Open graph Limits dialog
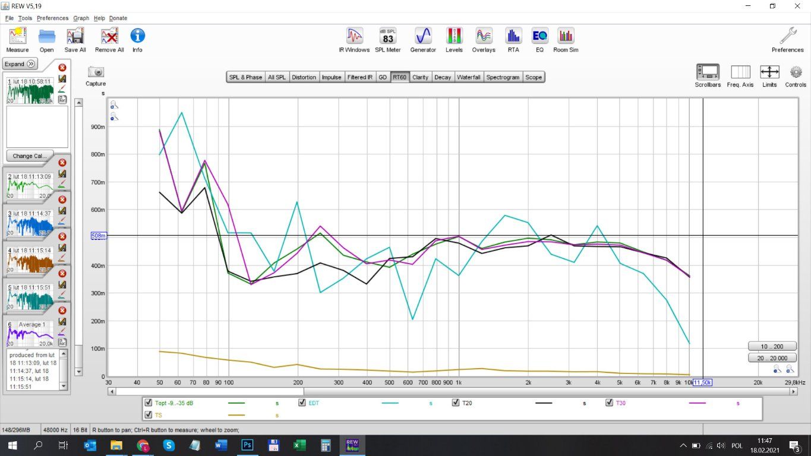Image resolution: width=811 pixels, height=456 pixels. click(x=769, y=76)
